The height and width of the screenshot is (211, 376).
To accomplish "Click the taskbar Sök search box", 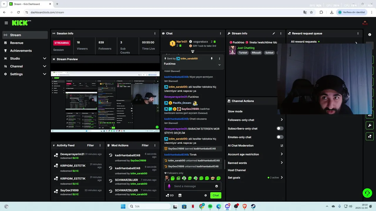I will pos(149,206).
